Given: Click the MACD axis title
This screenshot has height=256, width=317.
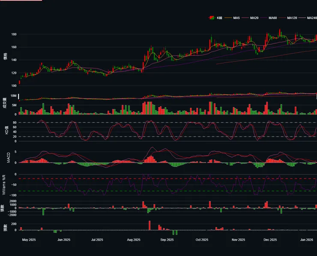Looking at the screenshot, I should 9,158.
